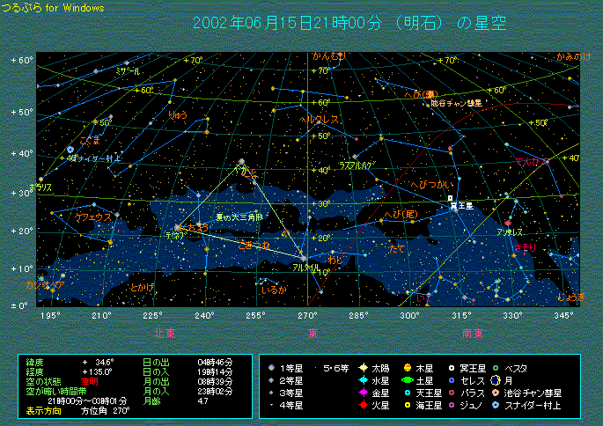The height and width of the screenshot is (426, 603).
Task: Click the へびつかい constellation label
Action: (x=432, y=185)
